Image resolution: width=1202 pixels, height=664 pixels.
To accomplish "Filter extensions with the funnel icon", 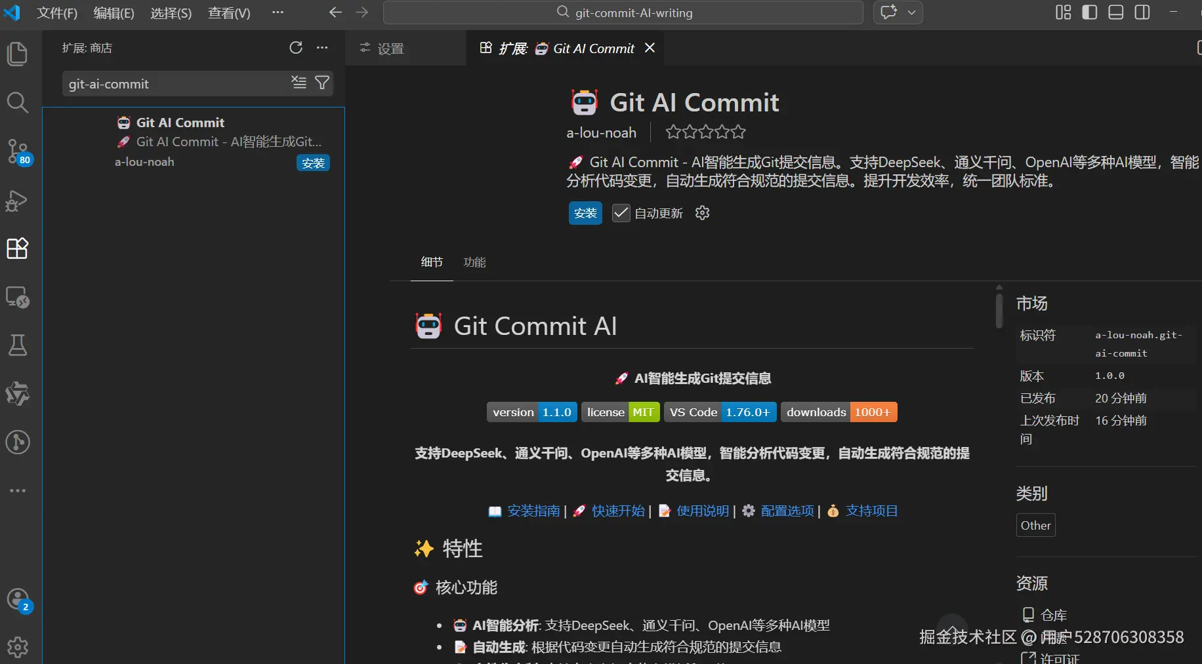I will 322,83.
